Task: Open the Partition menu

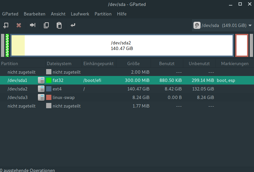Action: pos(103,14)
